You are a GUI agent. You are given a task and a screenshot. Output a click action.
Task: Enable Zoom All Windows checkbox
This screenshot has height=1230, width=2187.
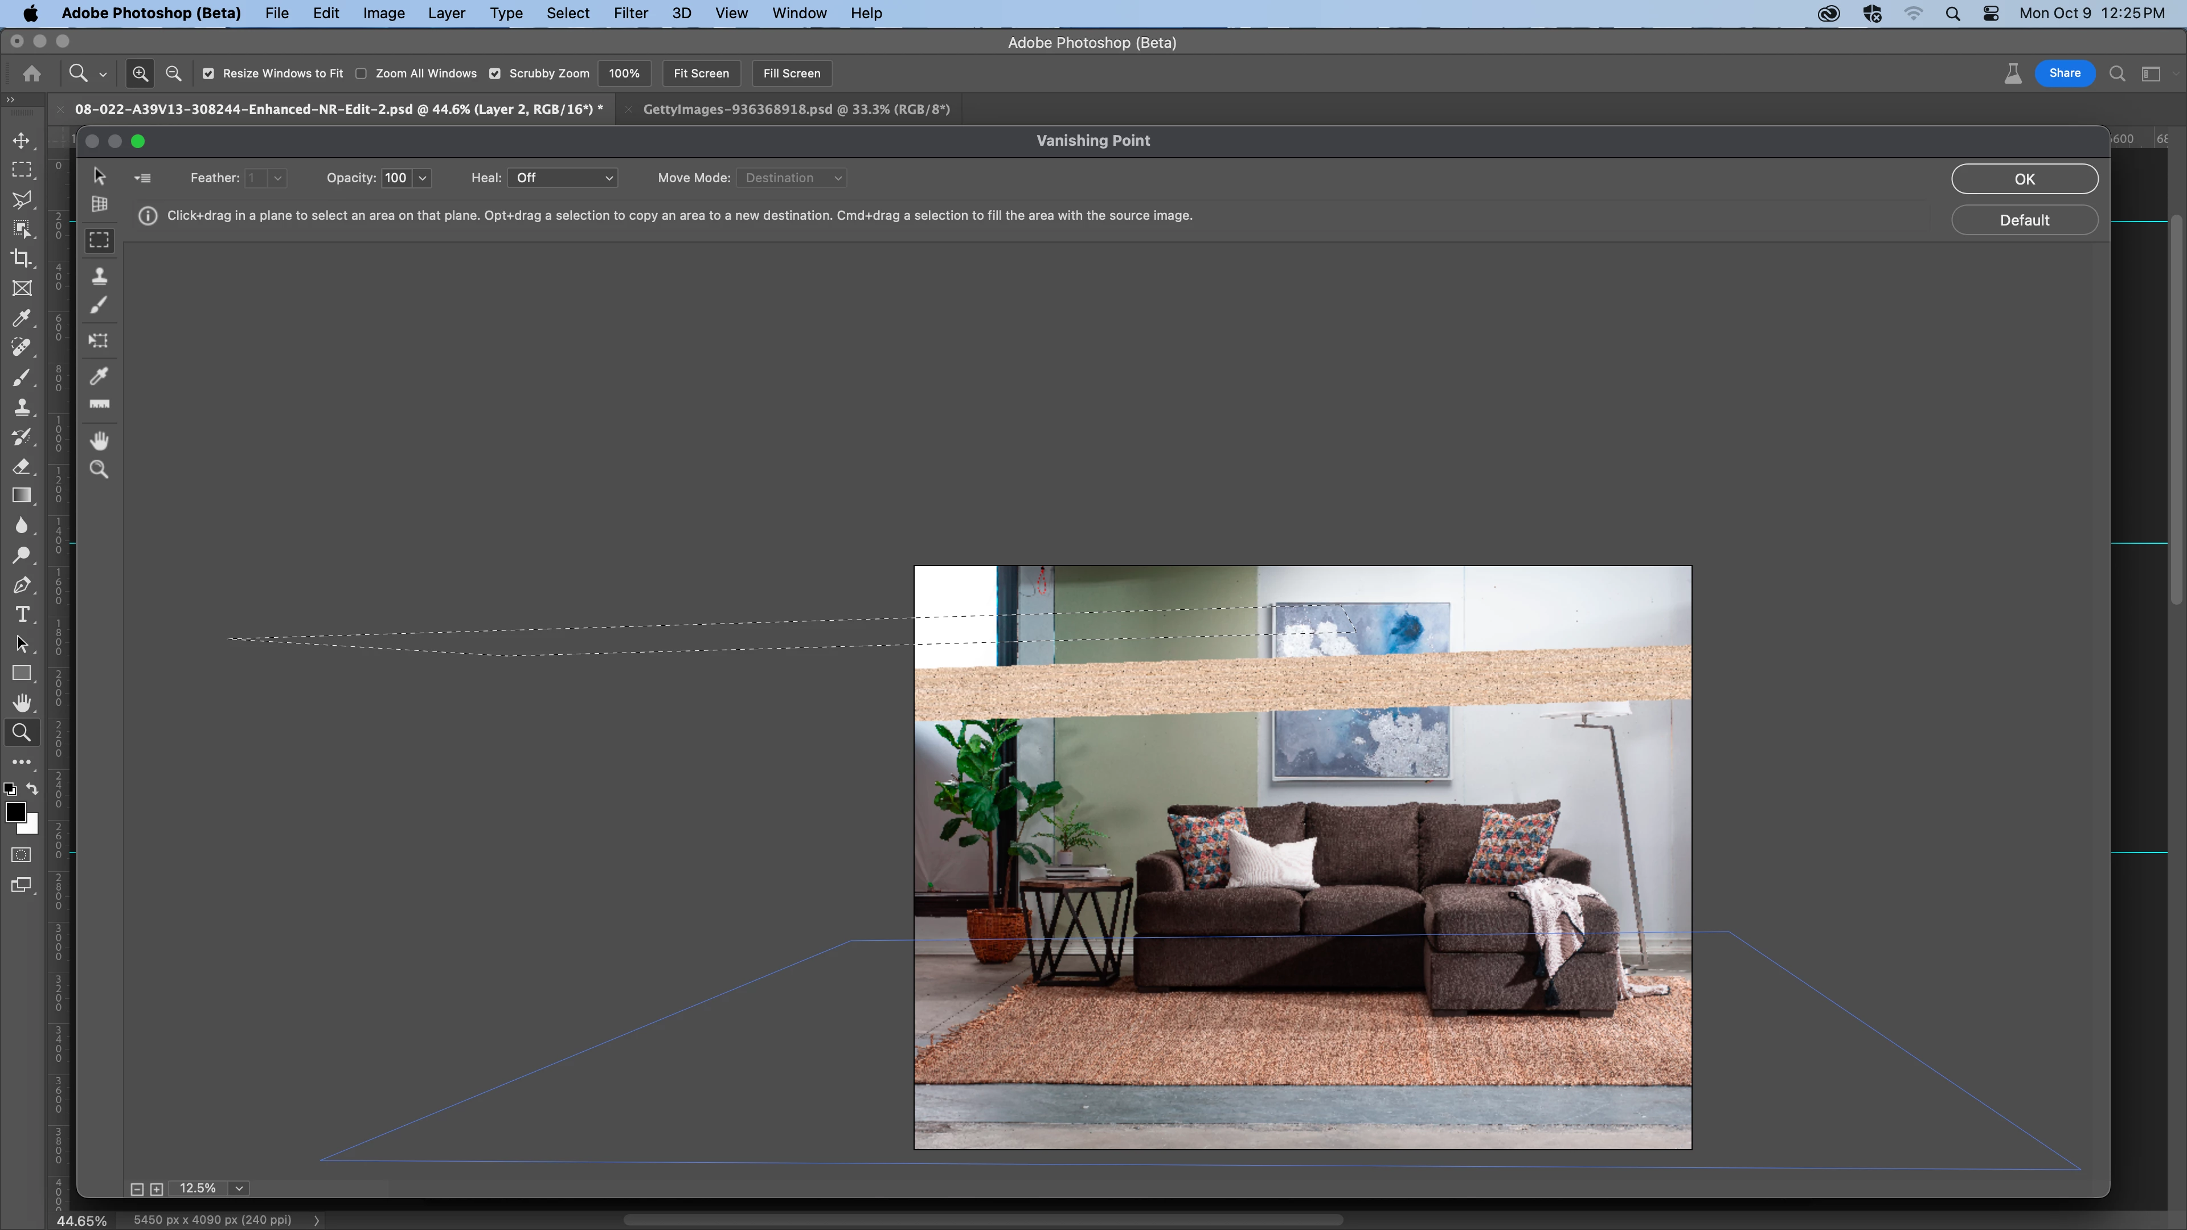pyautogui.click(x=362, y=74)
